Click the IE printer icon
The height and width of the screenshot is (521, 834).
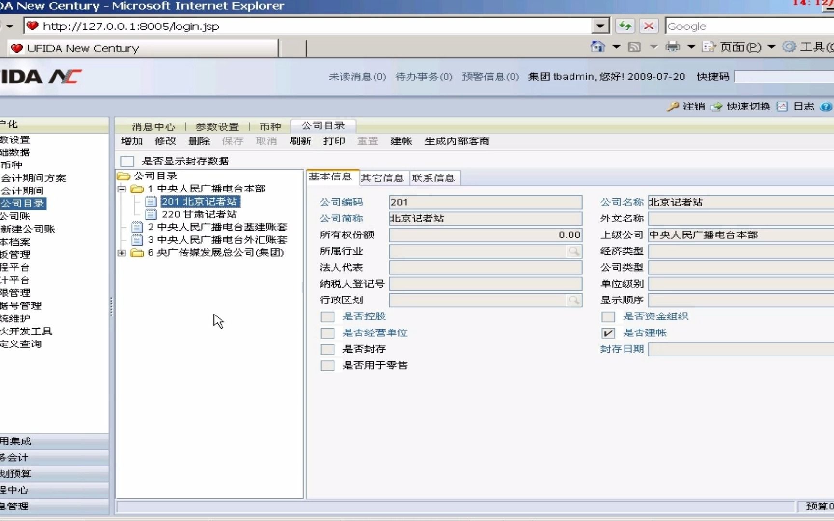[672, 47]
